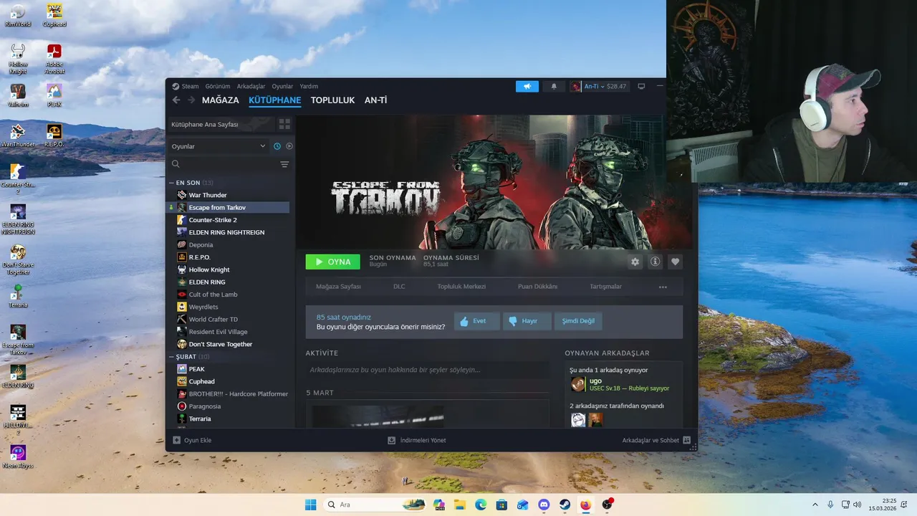Open Microsoft Edge from the taskbar
This screenshot has width=917, height=516.
[x=481, y=505]
